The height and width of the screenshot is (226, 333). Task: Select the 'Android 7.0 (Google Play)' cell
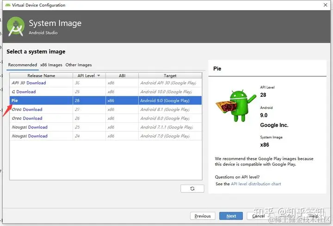170,136
